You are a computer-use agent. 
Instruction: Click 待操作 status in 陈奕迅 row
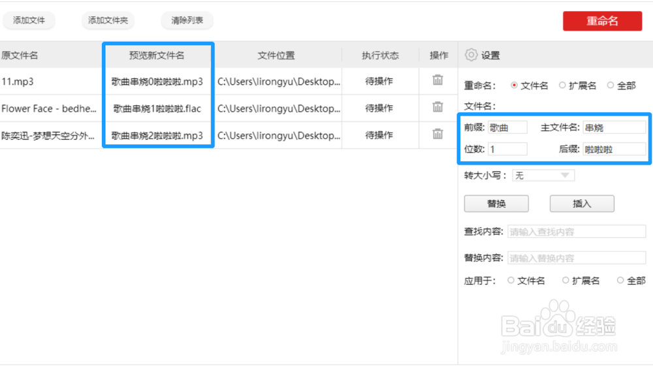(379, 135)
